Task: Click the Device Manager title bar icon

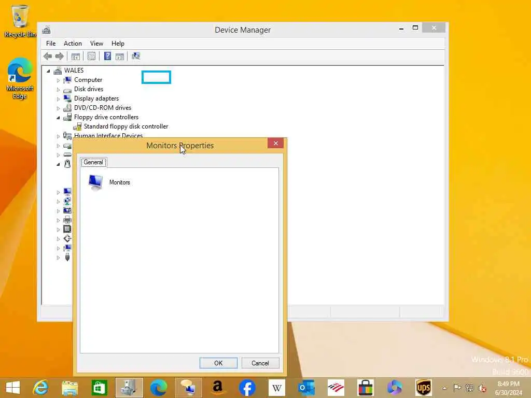Action: coord(46,30)
